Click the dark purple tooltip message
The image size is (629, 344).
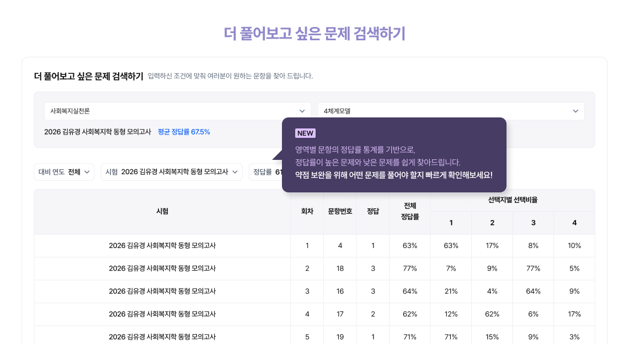coord(393,163)
